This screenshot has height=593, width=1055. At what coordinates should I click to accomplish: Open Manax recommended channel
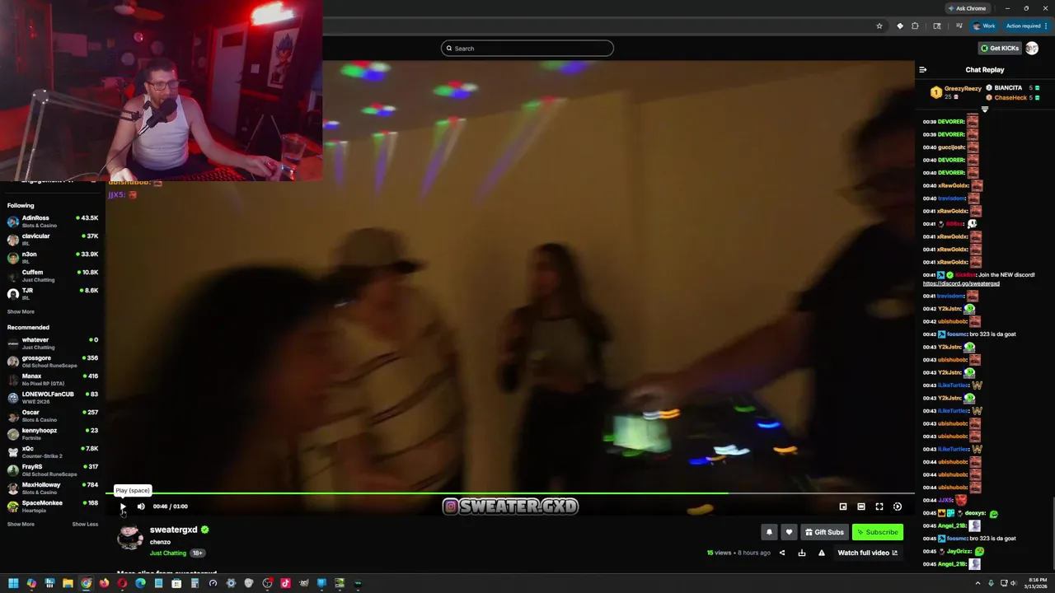(x=53, y=380)
